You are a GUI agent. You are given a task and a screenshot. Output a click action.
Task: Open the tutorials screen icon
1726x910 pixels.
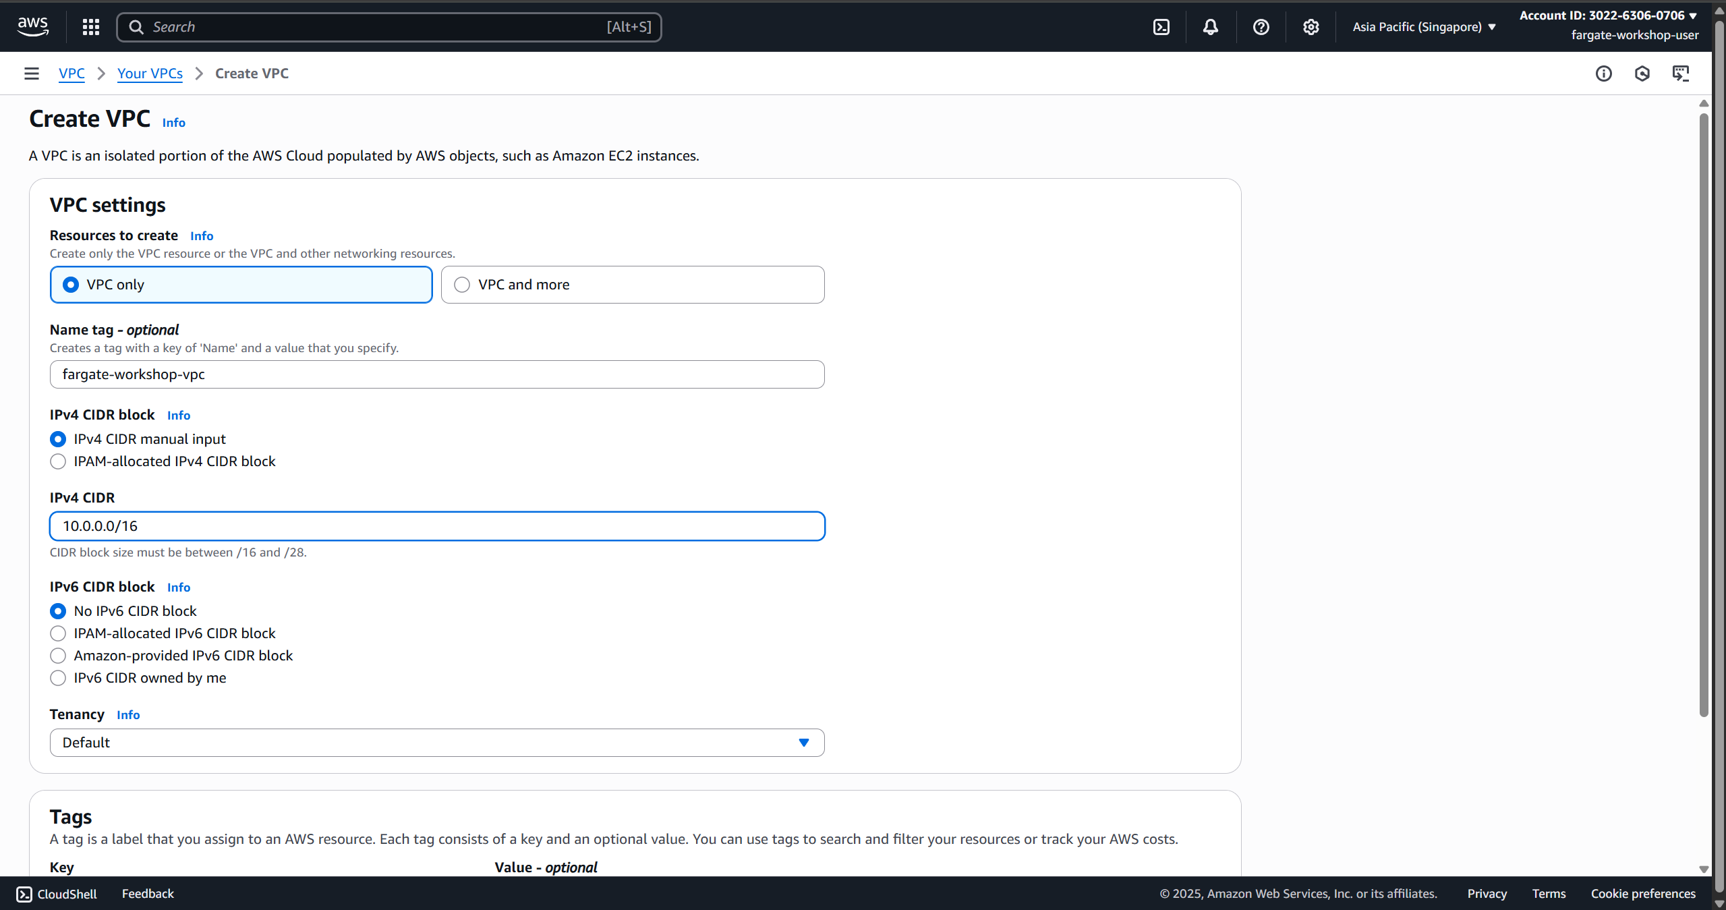pos(1680,74)
